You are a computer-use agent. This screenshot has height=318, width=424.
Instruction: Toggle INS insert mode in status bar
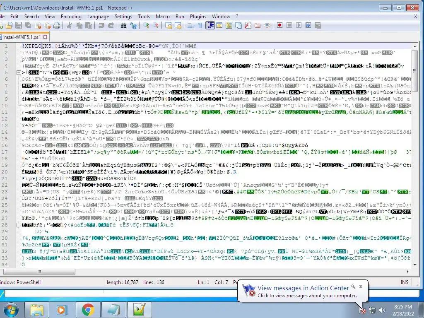click(404, 282)
